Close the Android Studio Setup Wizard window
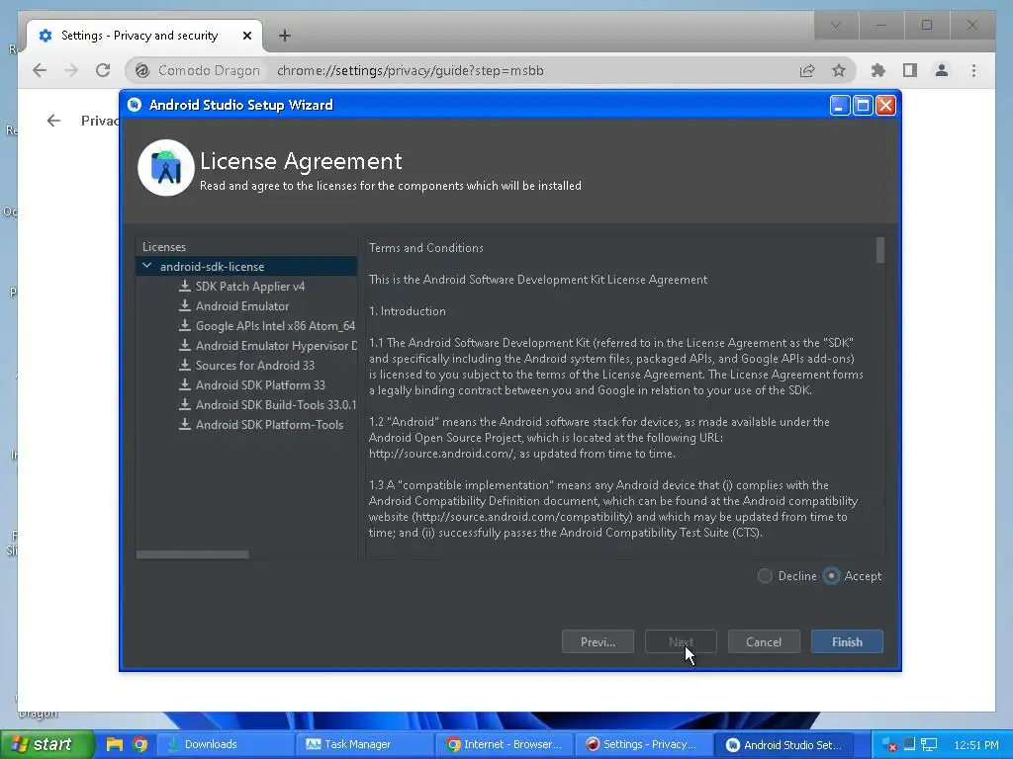This screenshot has width=1013, height=759. (885, 105)
